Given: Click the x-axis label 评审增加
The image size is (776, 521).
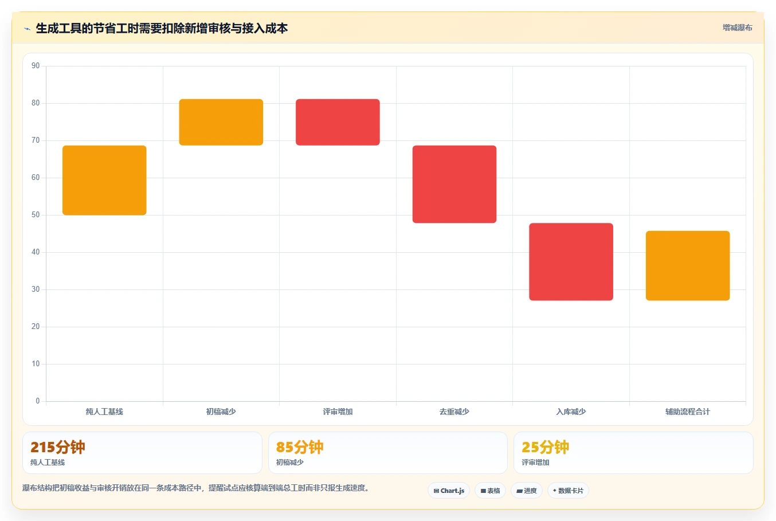Looking at the screenshot, I should (x=338, y=412).
